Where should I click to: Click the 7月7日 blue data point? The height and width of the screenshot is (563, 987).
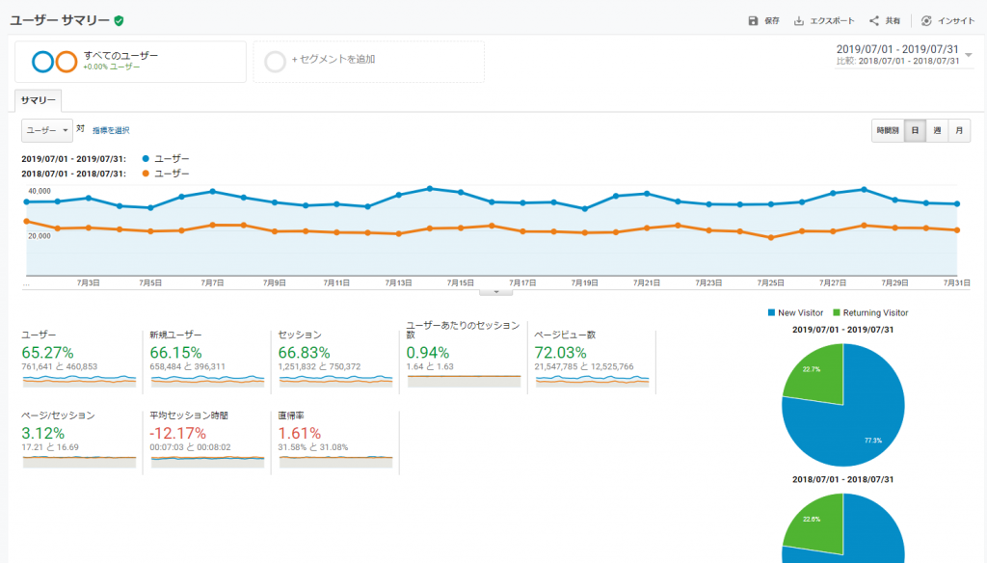click(213, 192)
